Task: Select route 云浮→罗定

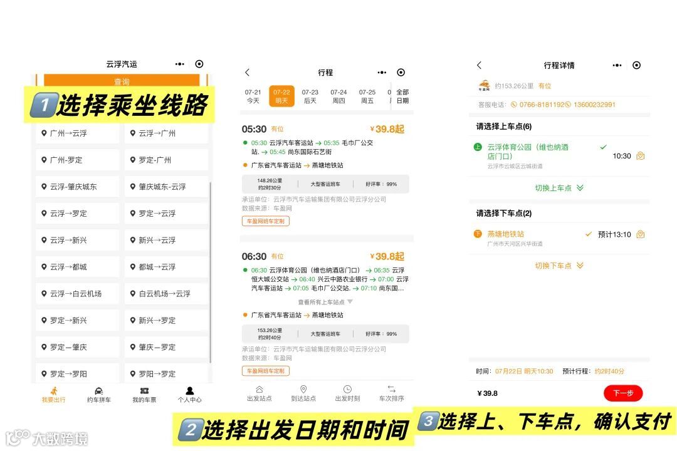Action: coord(78,214)
